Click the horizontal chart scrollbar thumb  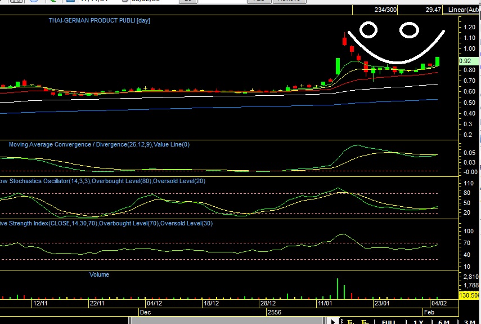click(227, 321)
